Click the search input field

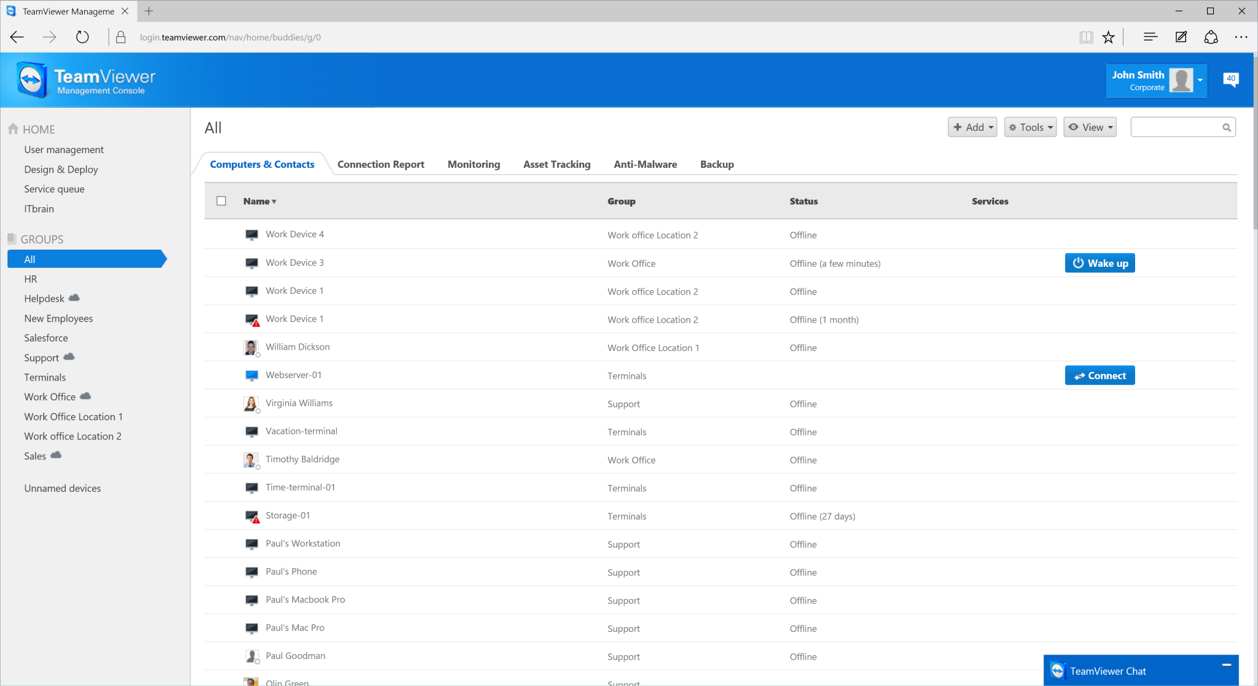point(1174,128)
